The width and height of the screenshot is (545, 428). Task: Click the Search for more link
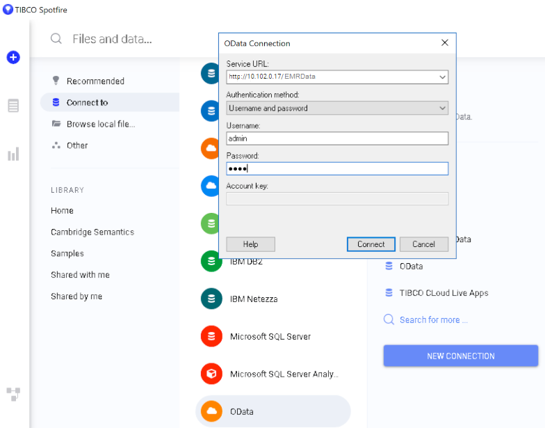[x=434, y=320]
